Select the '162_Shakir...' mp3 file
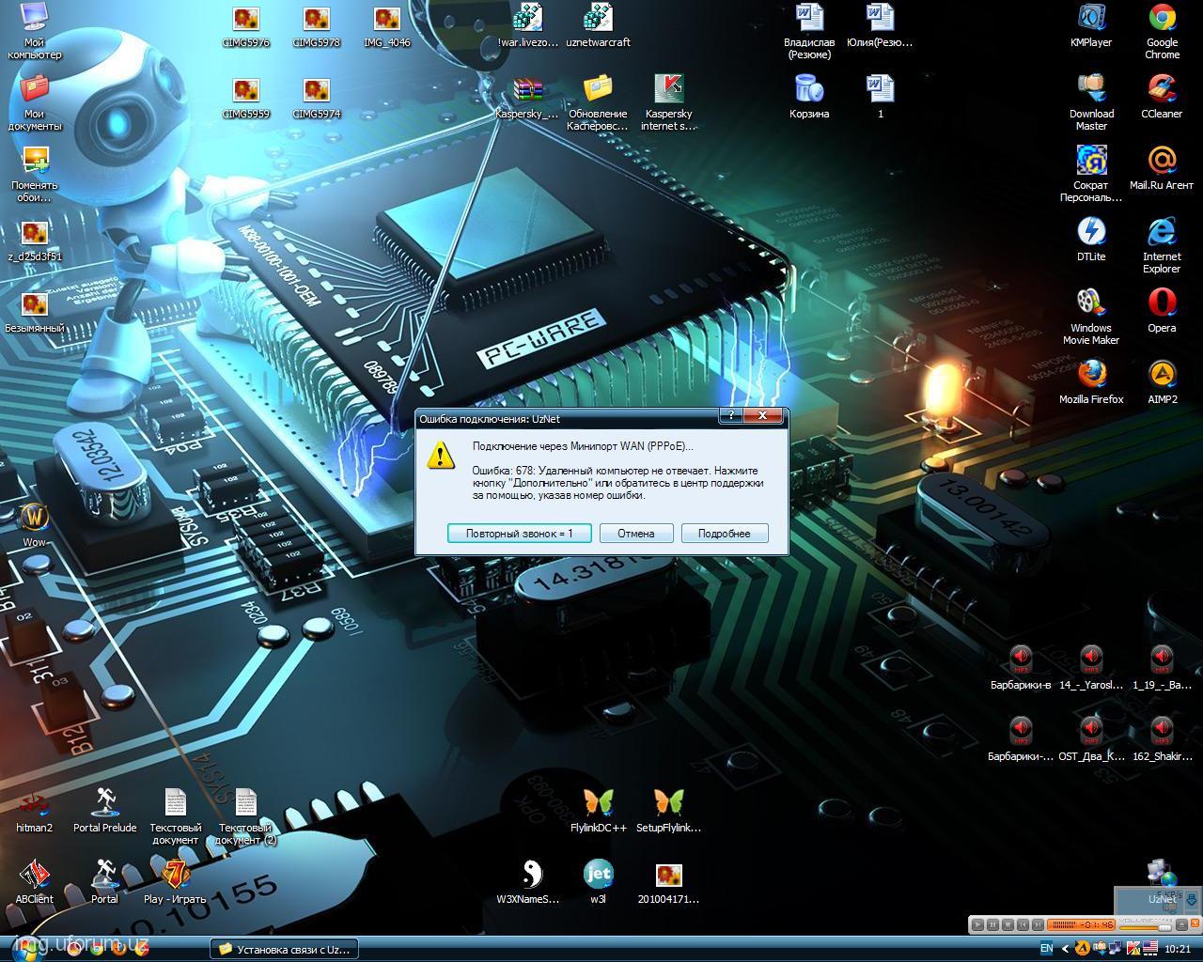Screen dimensions: 1203x962 (x=1163, y=740)
